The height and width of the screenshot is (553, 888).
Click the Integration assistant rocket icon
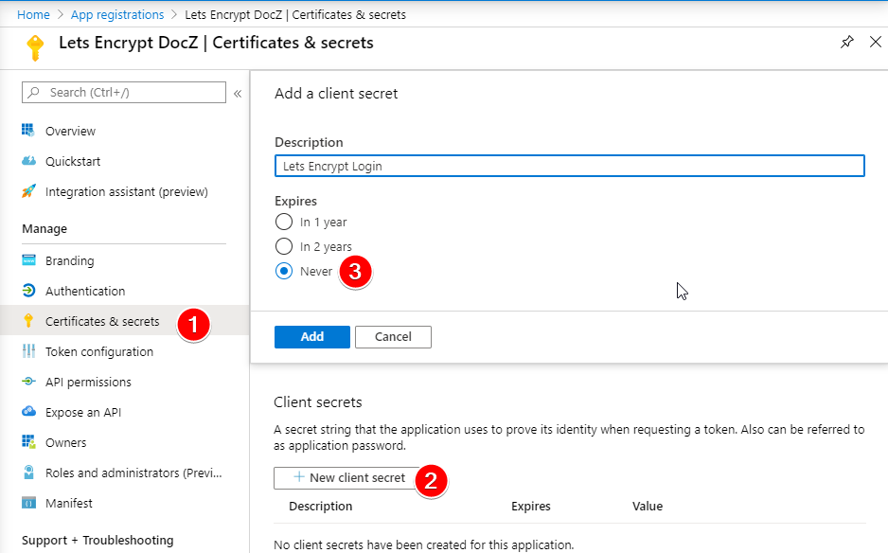coord(28,191)
